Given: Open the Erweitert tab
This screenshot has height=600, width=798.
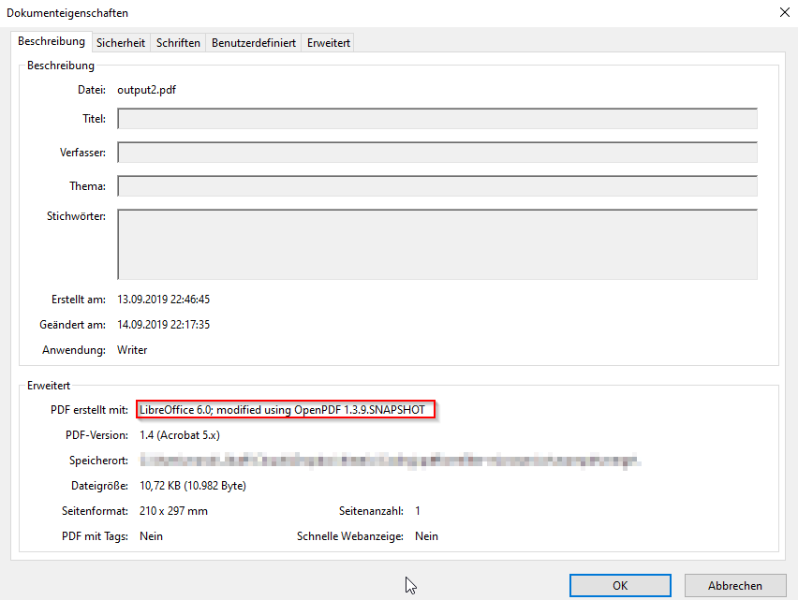Looking at the screenshot, I should 328,42.
